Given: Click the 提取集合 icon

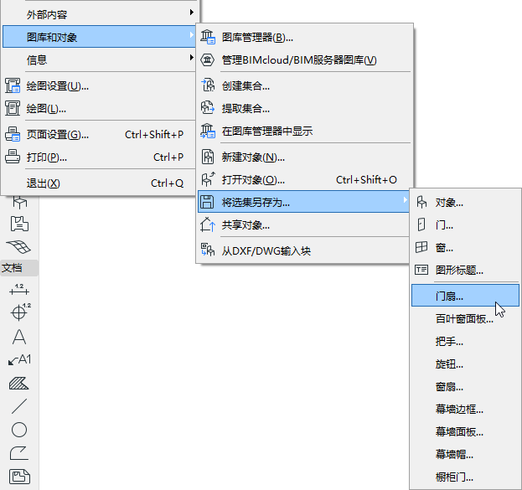Looking at the screenshot, I should [208, 107].
